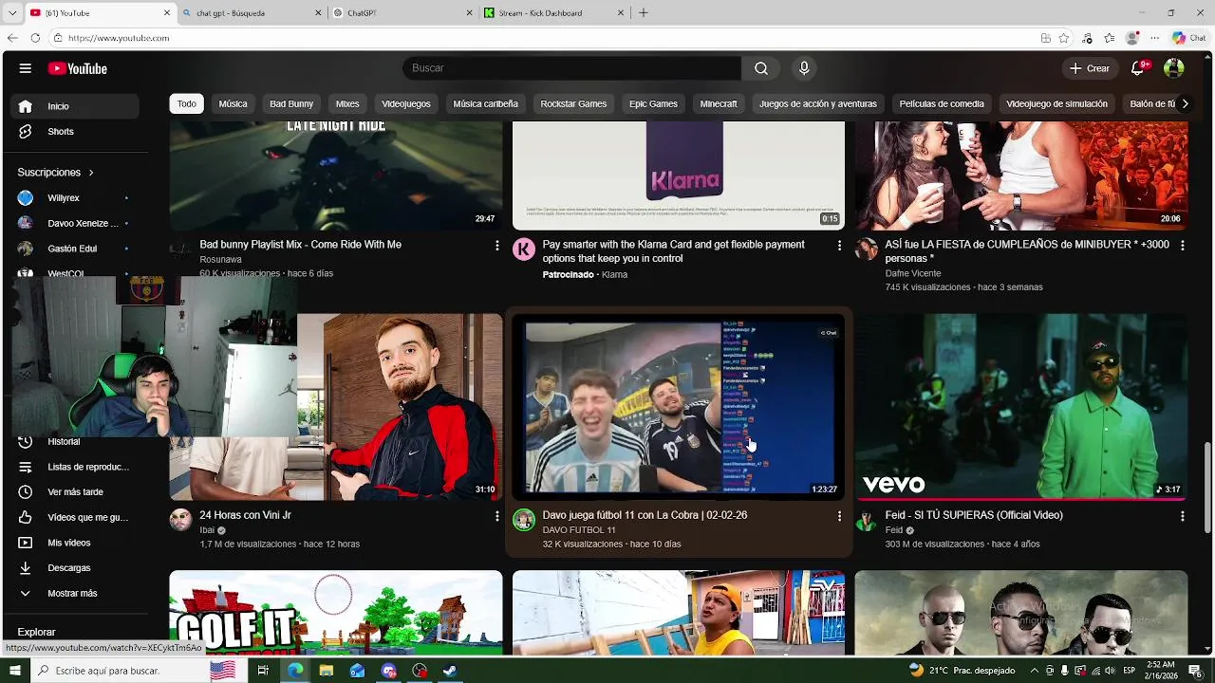This screenshot has height=683, width=1215.
Task: Go to the YouTube logo home link
Action: click(78, 68)
